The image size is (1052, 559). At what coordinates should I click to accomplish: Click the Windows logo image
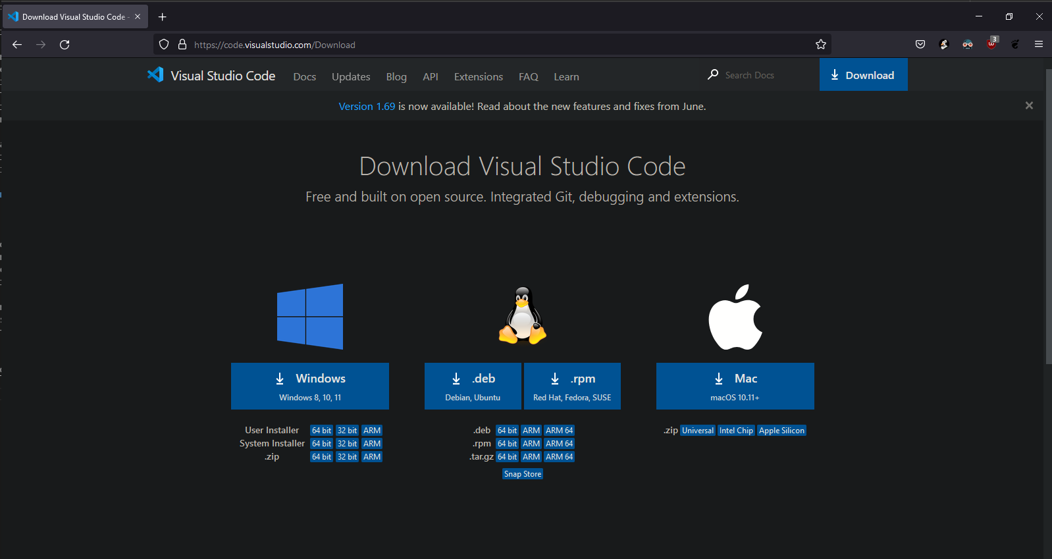[x=310, y=317]
